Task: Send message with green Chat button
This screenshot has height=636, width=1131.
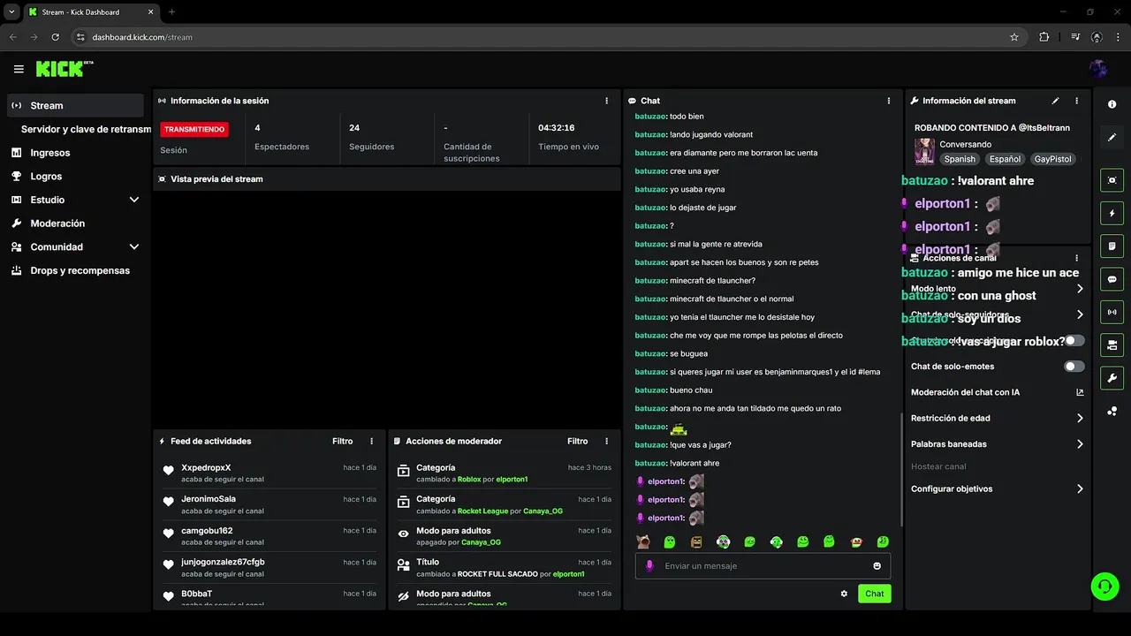Action: [x=874, y=594]
